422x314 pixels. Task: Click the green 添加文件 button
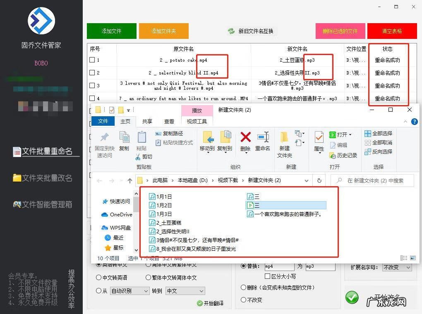[x=111, y=31]
